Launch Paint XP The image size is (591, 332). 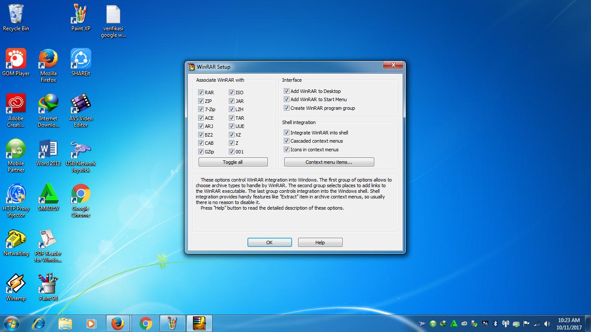click(x=80, y=13)
